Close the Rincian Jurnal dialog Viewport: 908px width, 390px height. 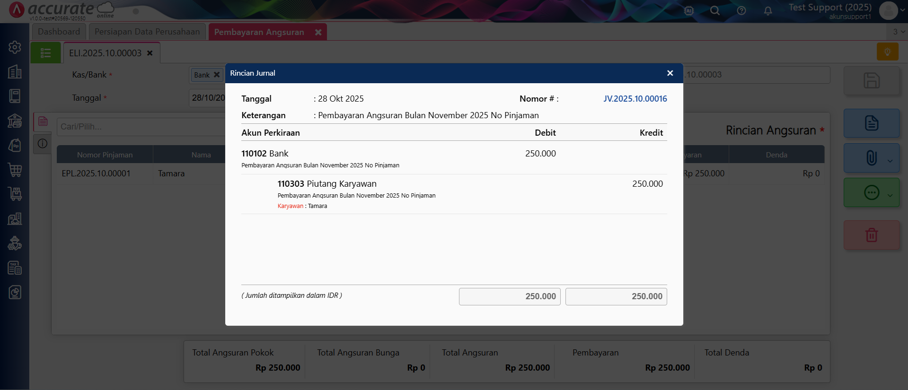click(x=670, y=73)
